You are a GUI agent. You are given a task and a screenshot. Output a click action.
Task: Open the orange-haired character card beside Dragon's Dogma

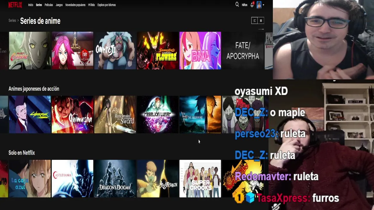tap(158, 178)
